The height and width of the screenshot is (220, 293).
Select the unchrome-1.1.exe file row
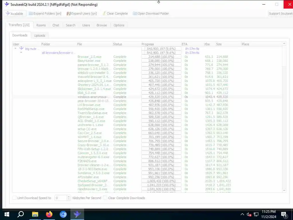coord(147,125)
